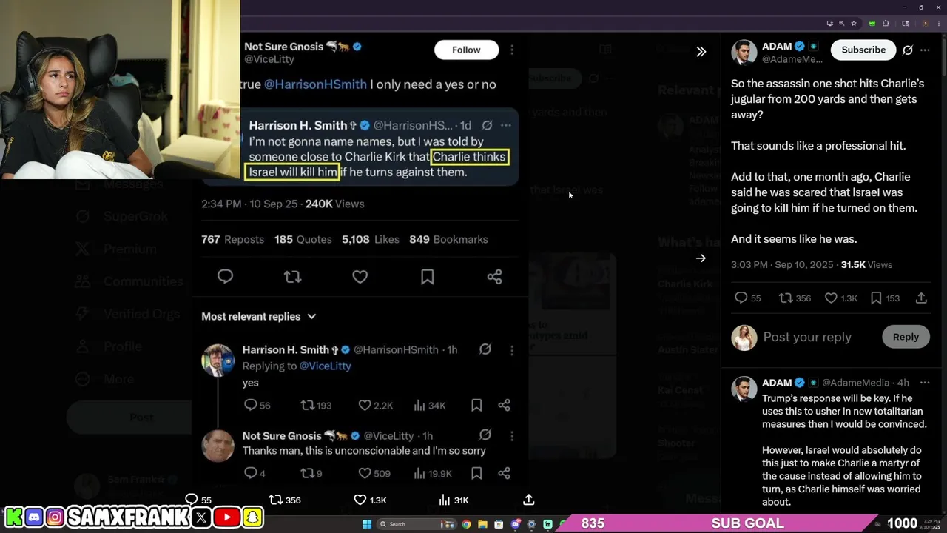
Task: Reply to the ViceLitty main post
Action: pos(226,277)
